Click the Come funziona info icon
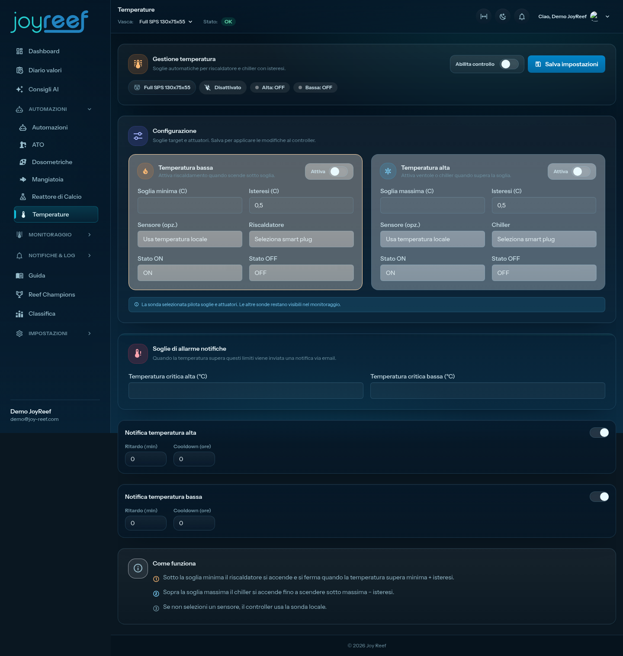 tap(138, 568)
